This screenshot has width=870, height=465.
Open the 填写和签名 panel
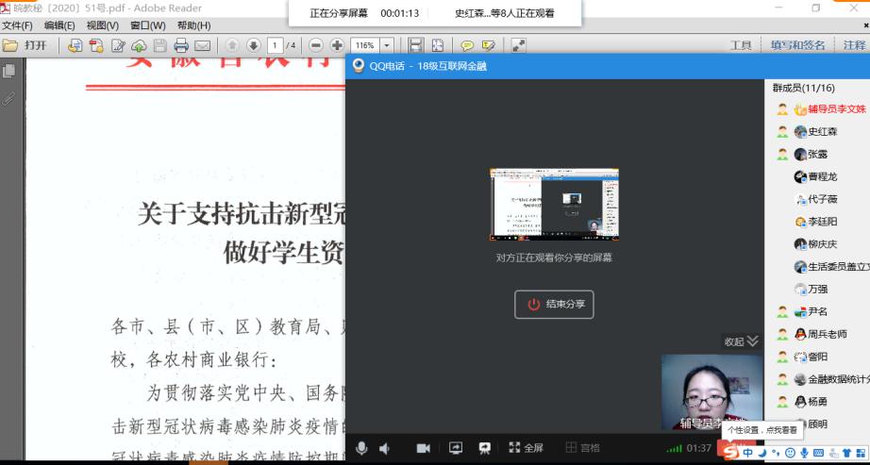797,45
